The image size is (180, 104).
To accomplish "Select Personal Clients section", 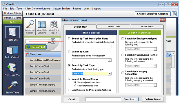I will tap(12, 18).
